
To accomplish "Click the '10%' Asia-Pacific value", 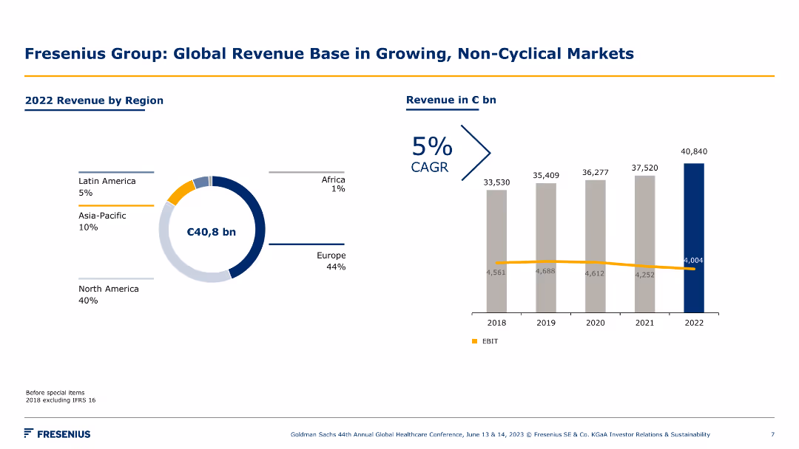I will coord(88,227).
